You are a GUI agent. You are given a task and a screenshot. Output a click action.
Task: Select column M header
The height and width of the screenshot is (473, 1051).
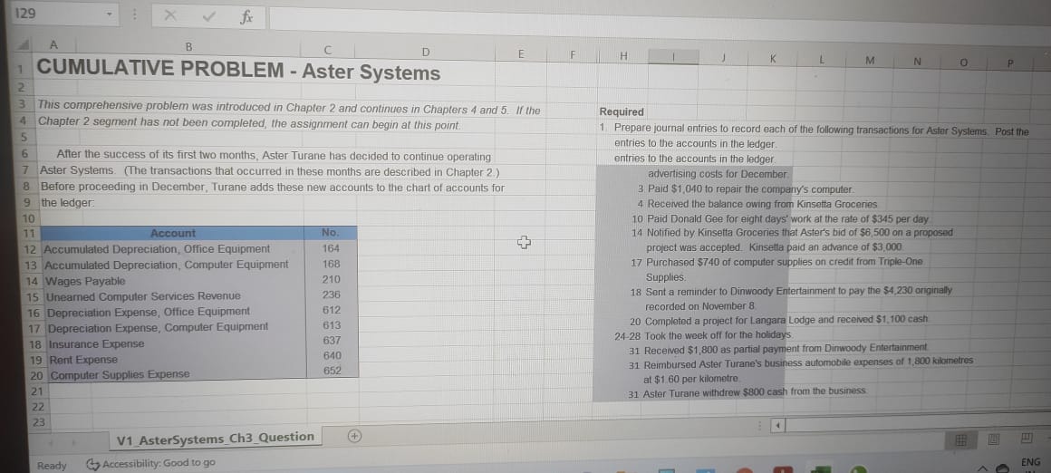tap(870, 61)
